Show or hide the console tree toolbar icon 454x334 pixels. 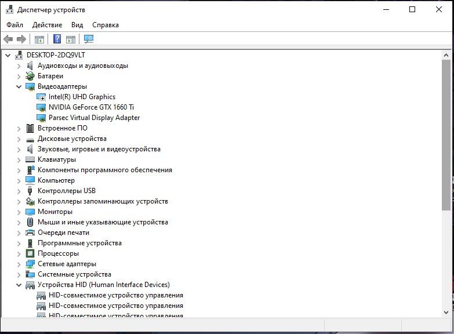(x=39, y=39)
